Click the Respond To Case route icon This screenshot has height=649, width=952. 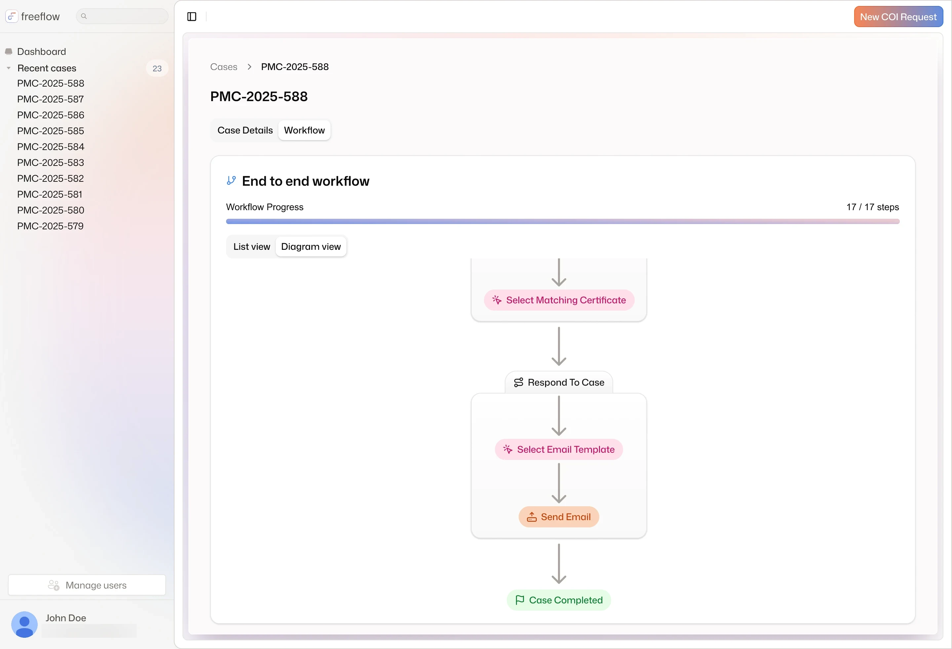click(x=519, y=382)
